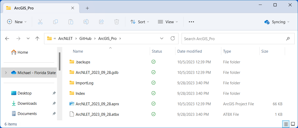298x128 pixels.
Task: Sort by Type column header
Action: [x=227, y=51]
